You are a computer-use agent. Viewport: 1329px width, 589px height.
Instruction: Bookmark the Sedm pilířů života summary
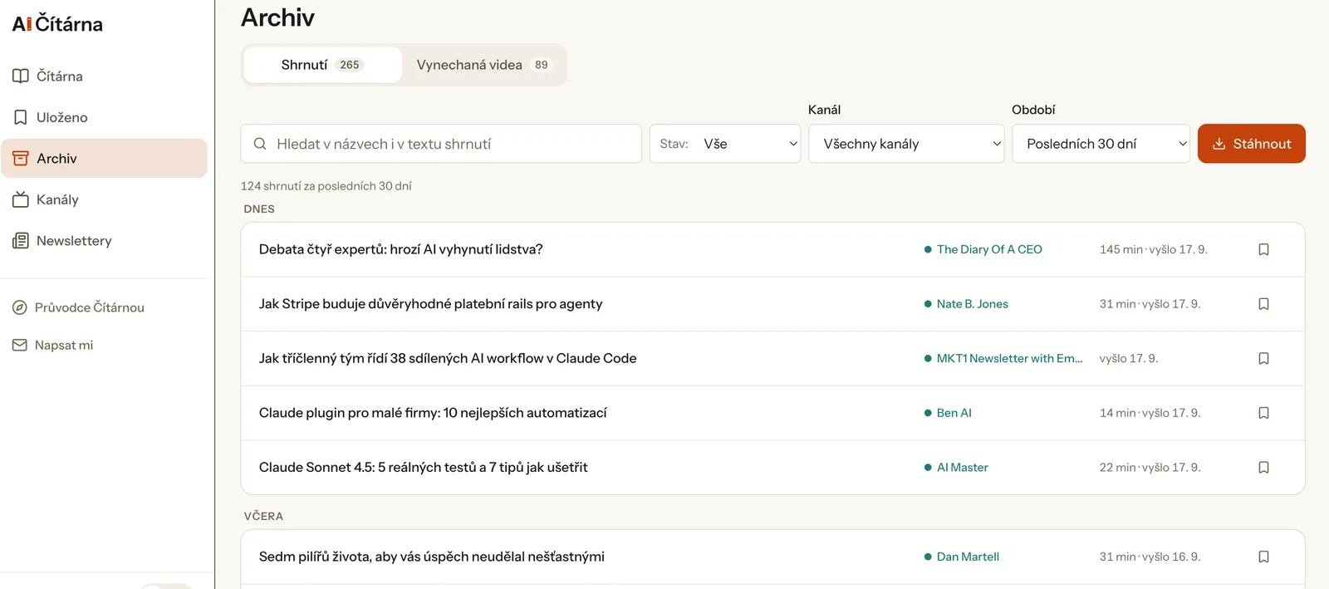(1263, 557)
